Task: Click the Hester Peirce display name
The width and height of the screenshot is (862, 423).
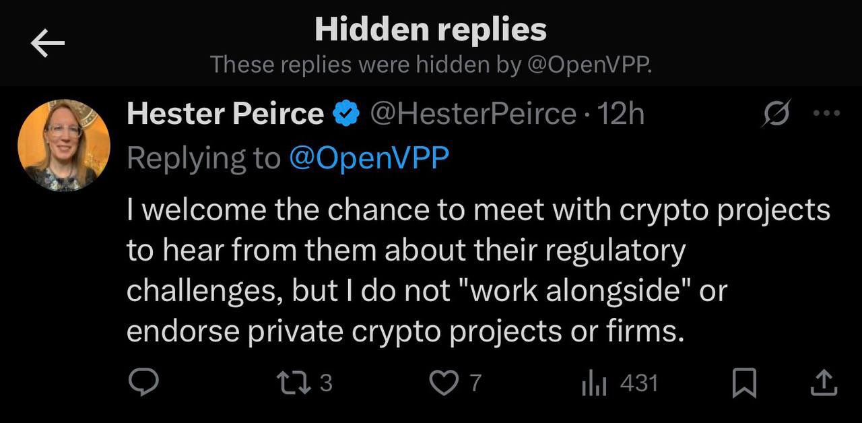Action: coord(225,115)
